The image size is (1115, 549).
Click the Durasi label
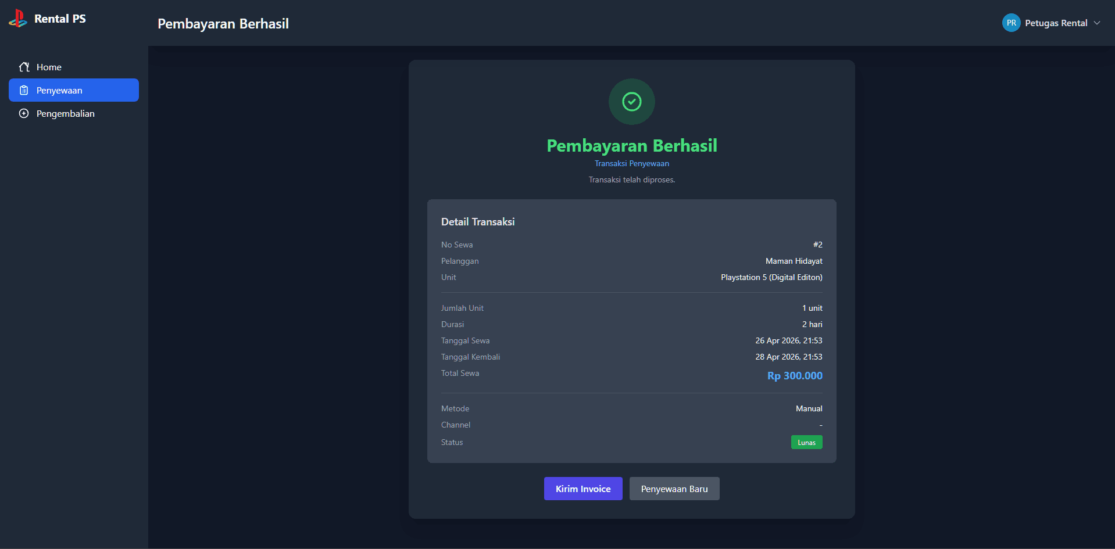pyautogui.click(x=452, y=324)
